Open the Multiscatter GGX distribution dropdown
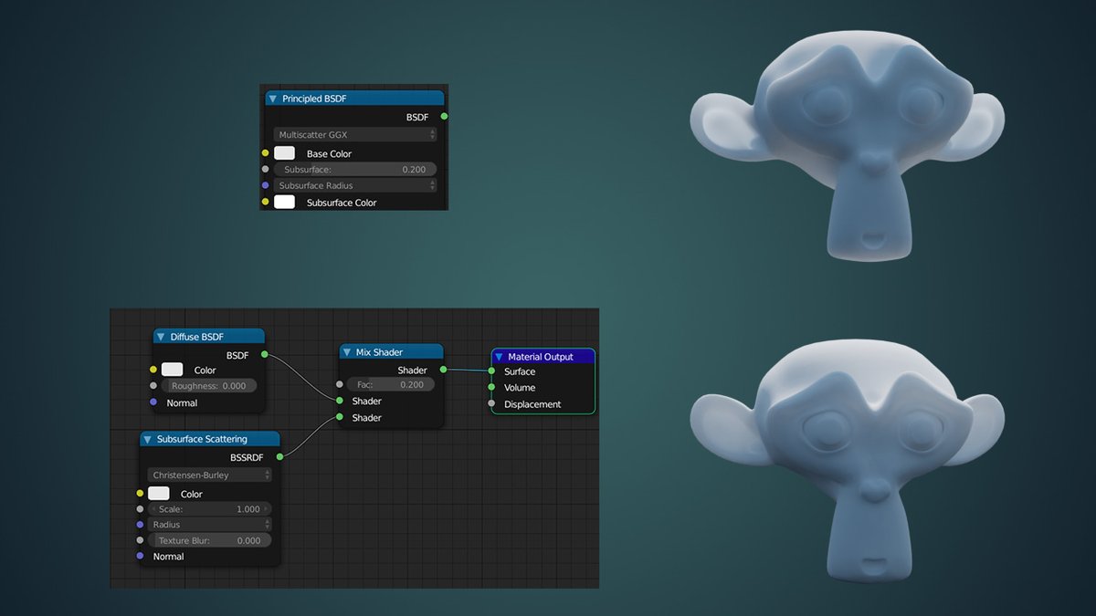The height and width of the screenshot is (616, 1096). click(x=355, y=134)
